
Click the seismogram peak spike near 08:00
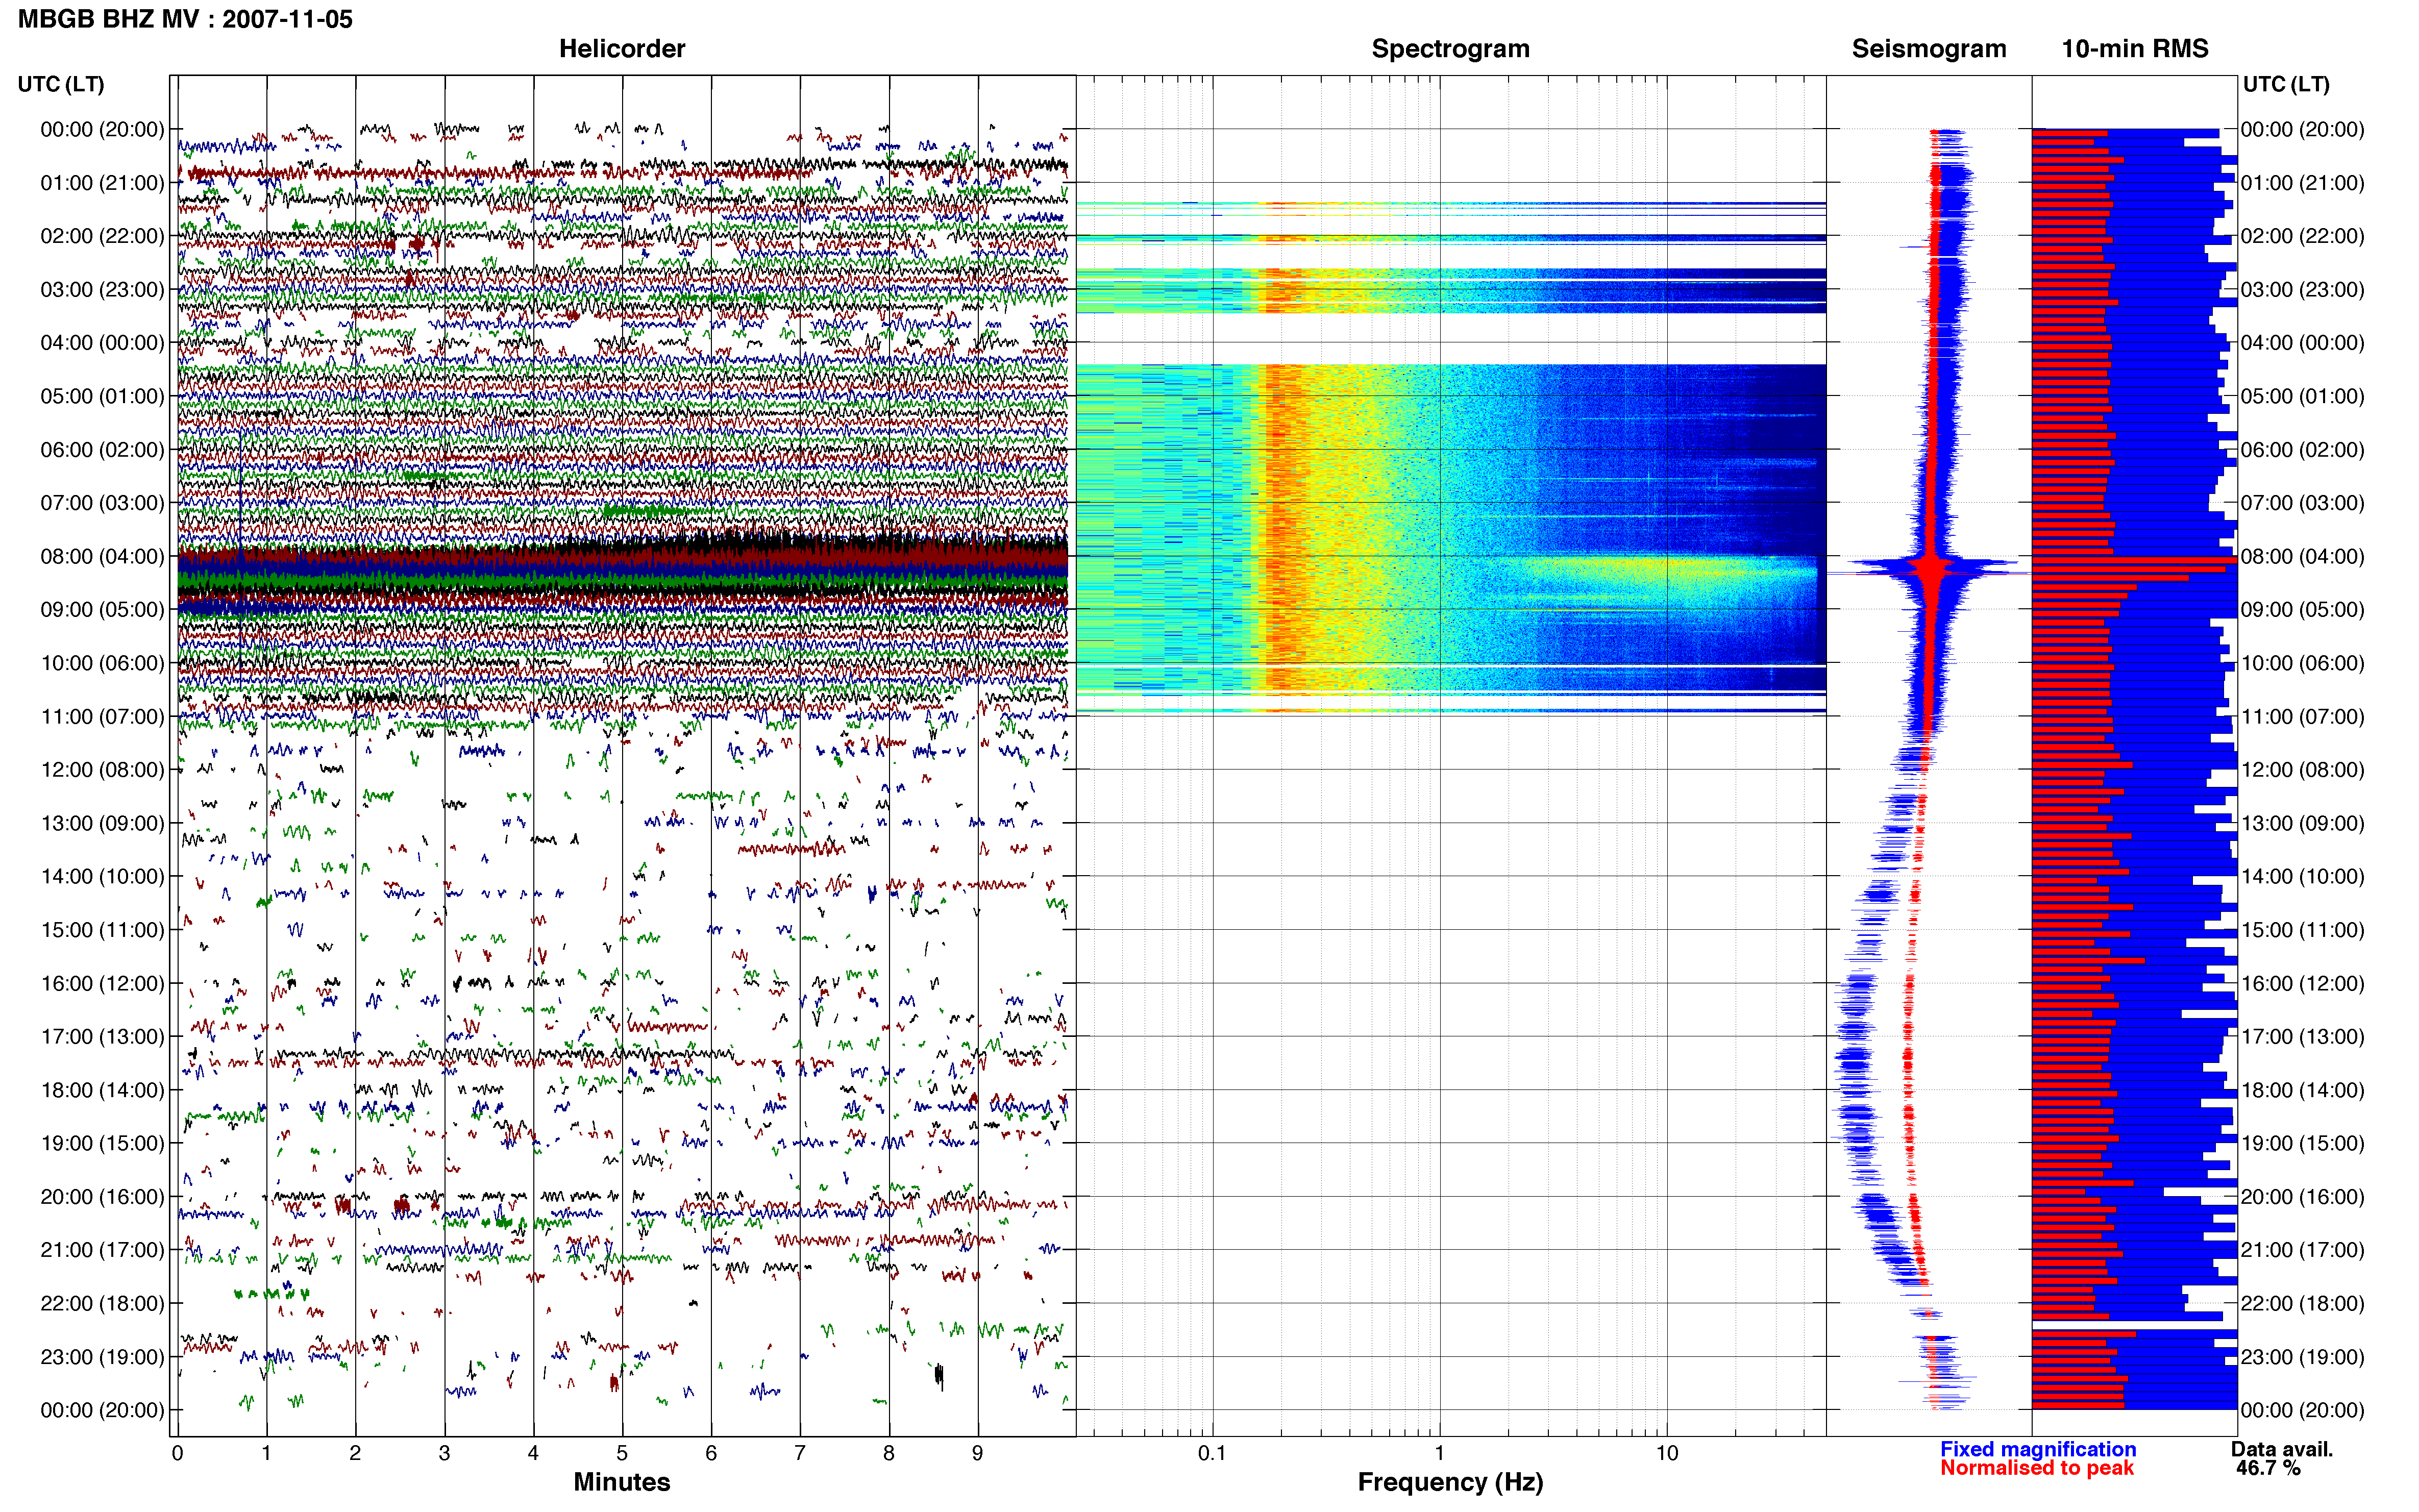point(1931,569)
